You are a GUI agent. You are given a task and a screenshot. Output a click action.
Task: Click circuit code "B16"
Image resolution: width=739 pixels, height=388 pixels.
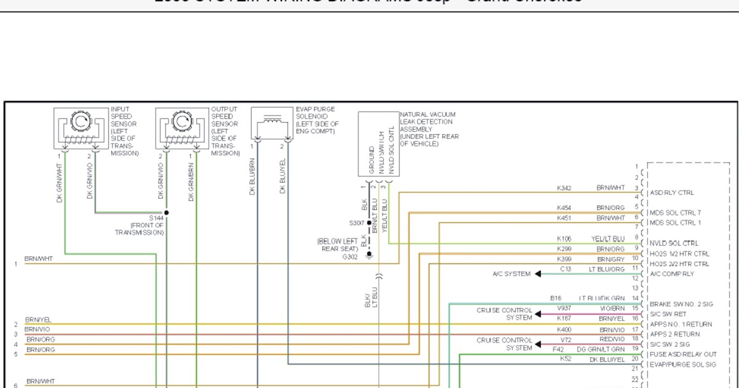coord(556,298)
